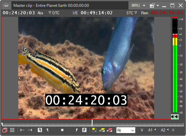Click the red Rem timecode 00:24:54:01
Screen dimensions: 186x136
tap(167, 13)
